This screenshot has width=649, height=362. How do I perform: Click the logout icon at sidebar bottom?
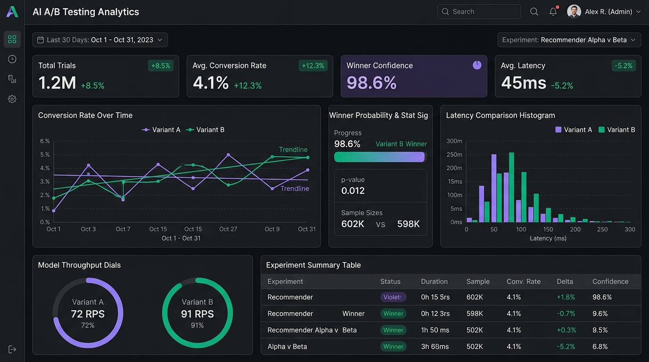12,349
